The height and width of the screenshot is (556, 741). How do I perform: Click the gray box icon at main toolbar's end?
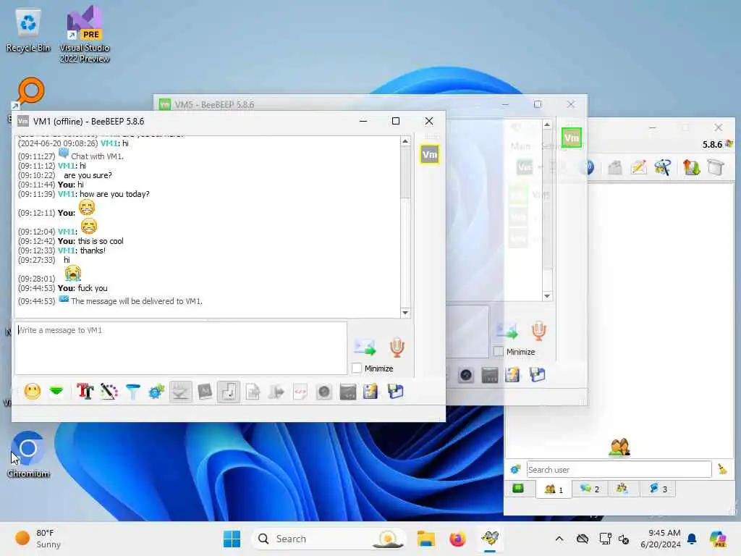tap(716, 167)
